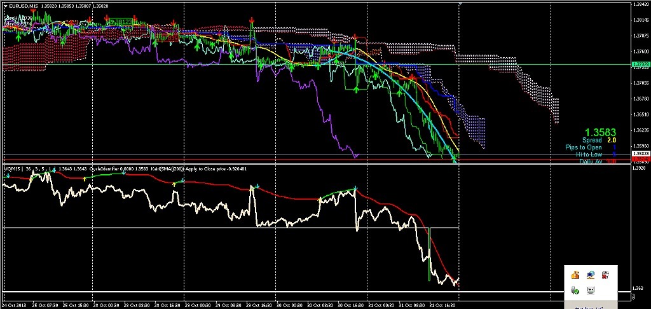Click the Daily Av label
This screenshot has width=651, height=309.
(x=591, y=161)
